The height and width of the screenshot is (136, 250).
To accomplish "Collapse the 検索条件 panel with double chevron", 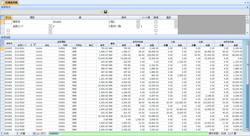I will pos(247,7).
